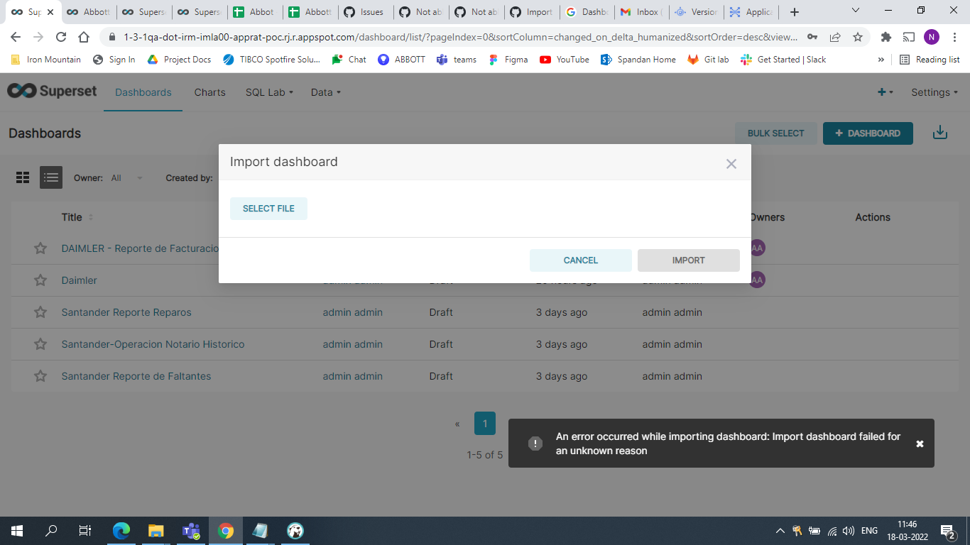Click the previous page arrow
Image resolution: width=970 pixels, height=545 pixels.
click(457, 424)
